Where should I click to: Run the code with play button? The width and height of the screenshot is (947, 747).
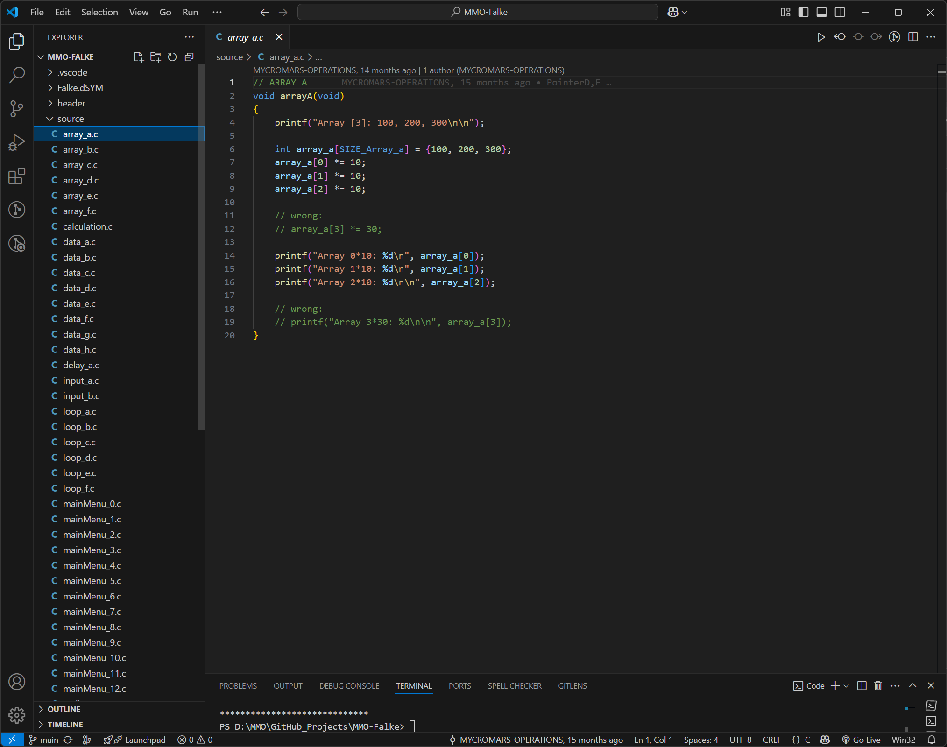821,37
